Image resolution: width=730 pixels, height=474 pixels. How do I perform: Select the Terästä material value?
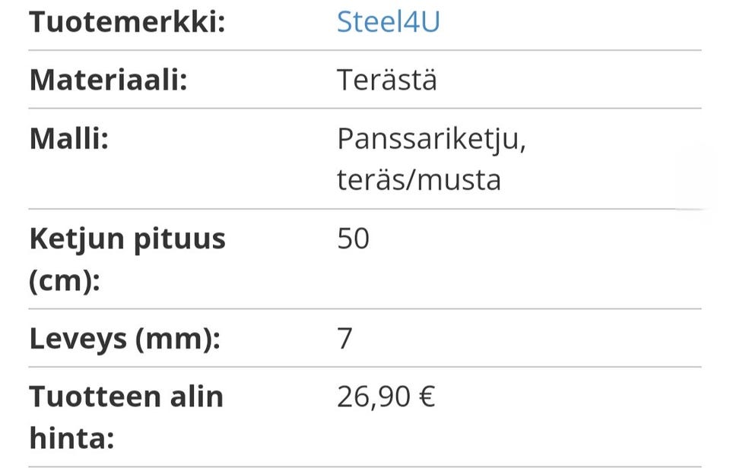(387, 80)
